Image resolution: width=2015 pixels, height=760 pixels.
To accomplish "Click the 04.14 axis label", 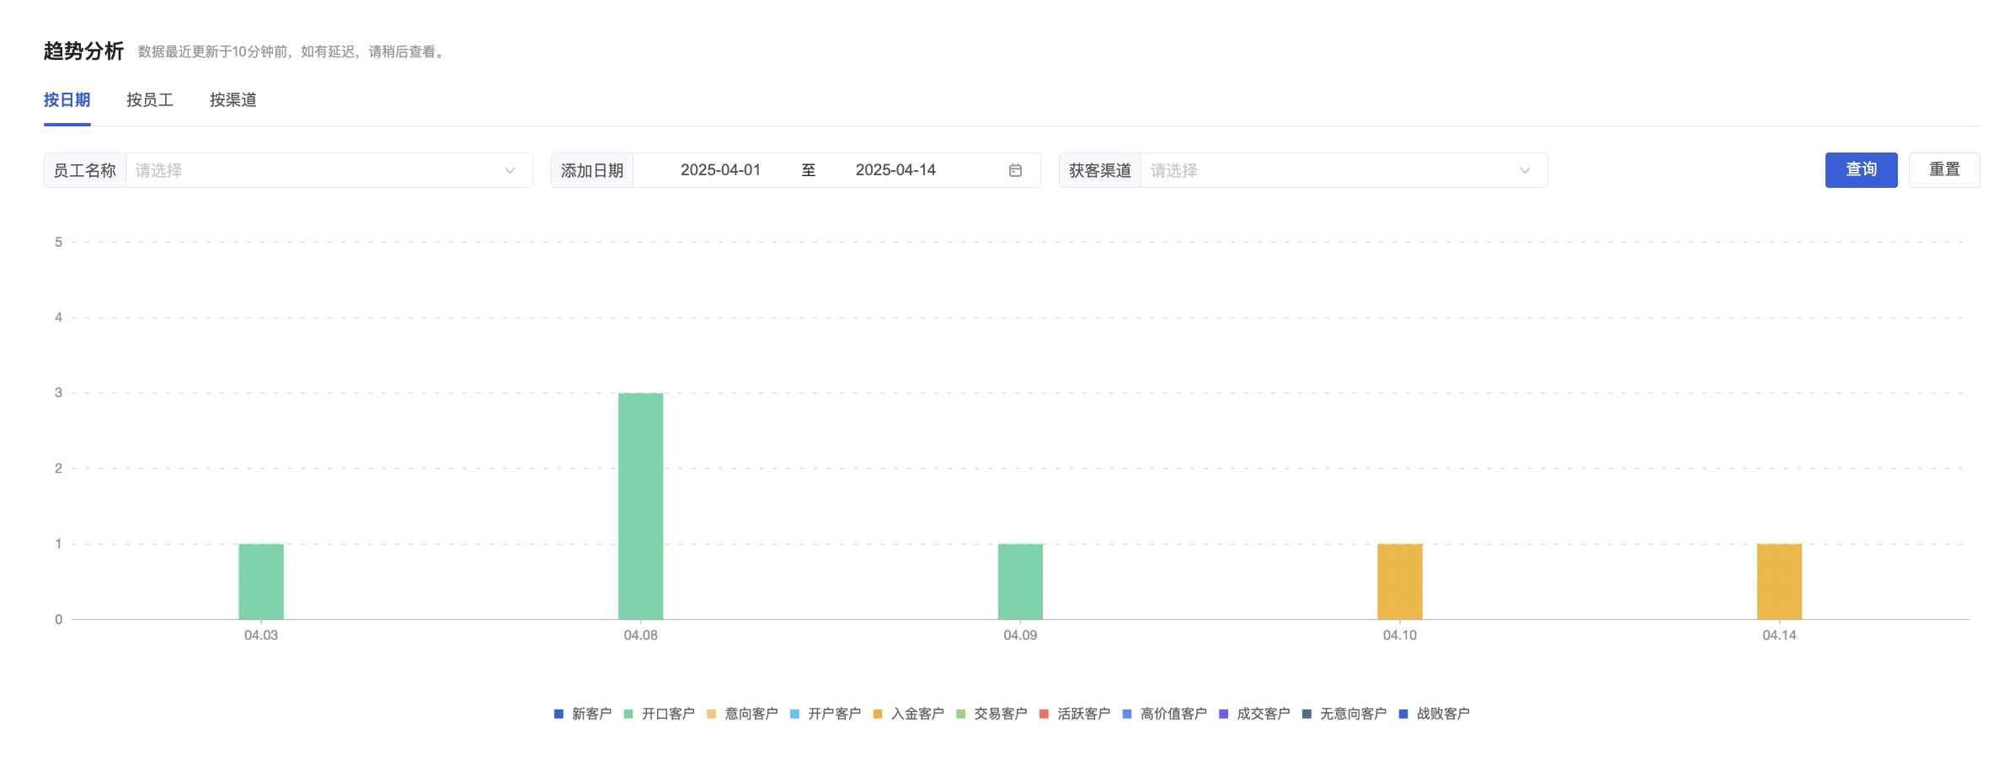I will tap(1779, 635).
